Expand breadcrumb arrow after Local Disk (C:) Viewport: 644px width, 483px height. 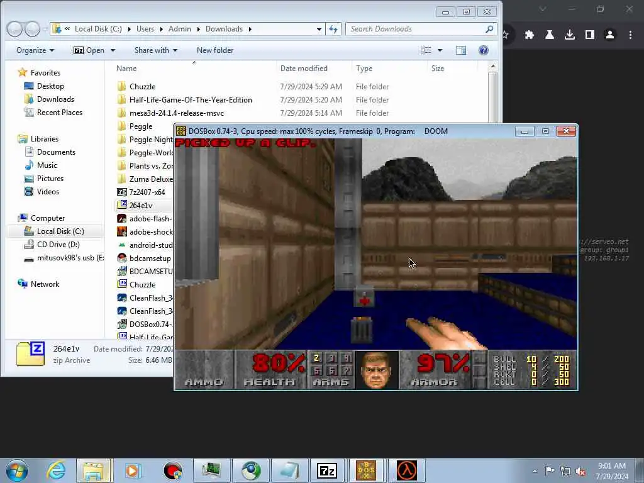click(x=130, y=29)
